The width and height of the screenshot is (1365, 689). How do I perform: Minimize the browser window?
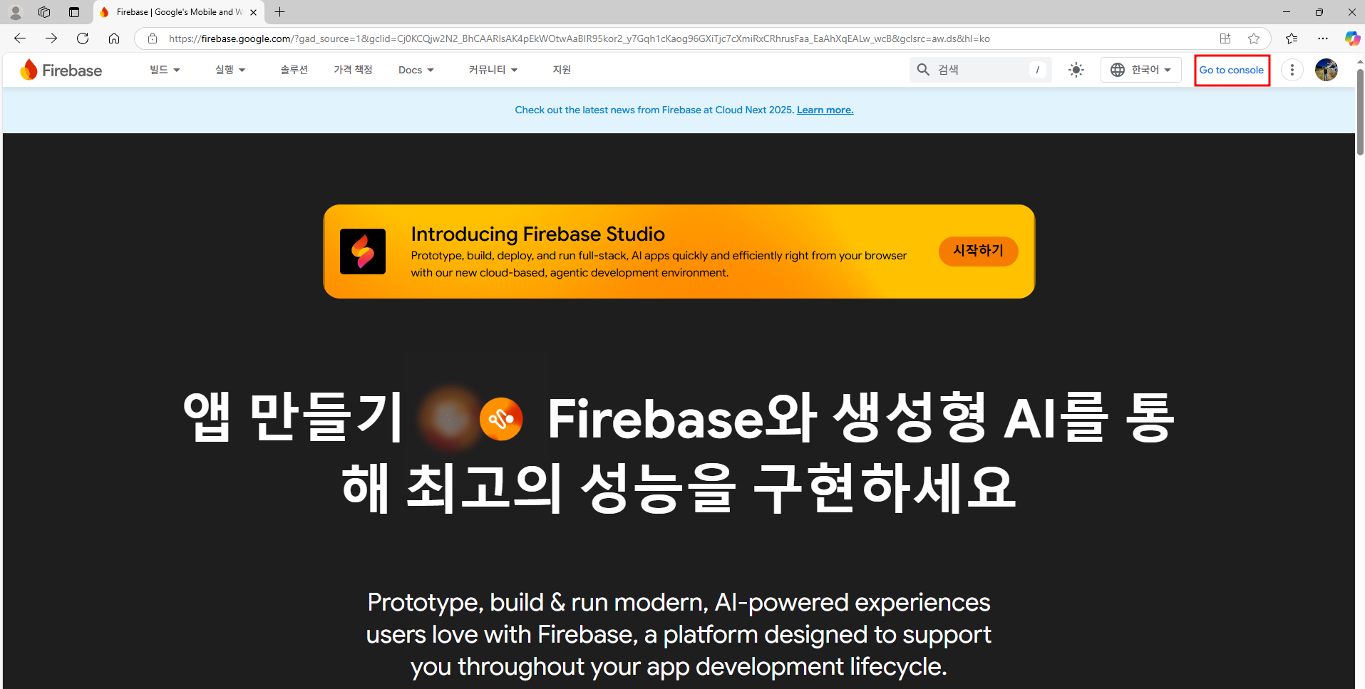coord(1287,12)
